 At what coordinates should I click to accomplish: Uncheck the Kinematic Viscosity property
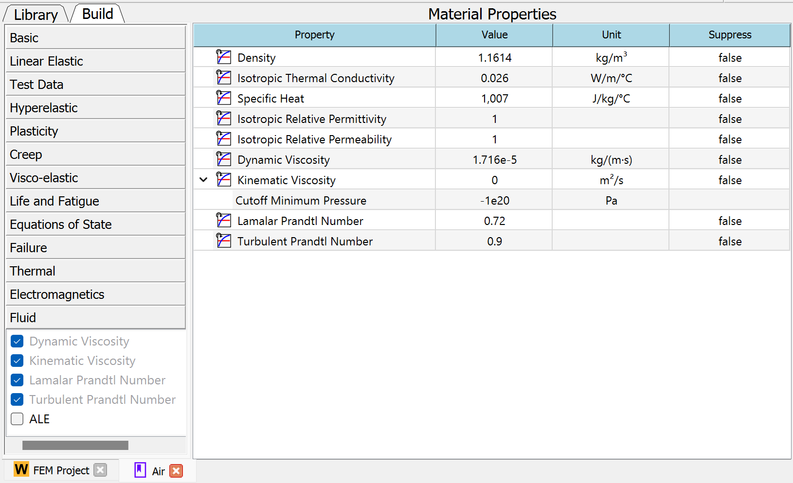(x=17, y=361)
